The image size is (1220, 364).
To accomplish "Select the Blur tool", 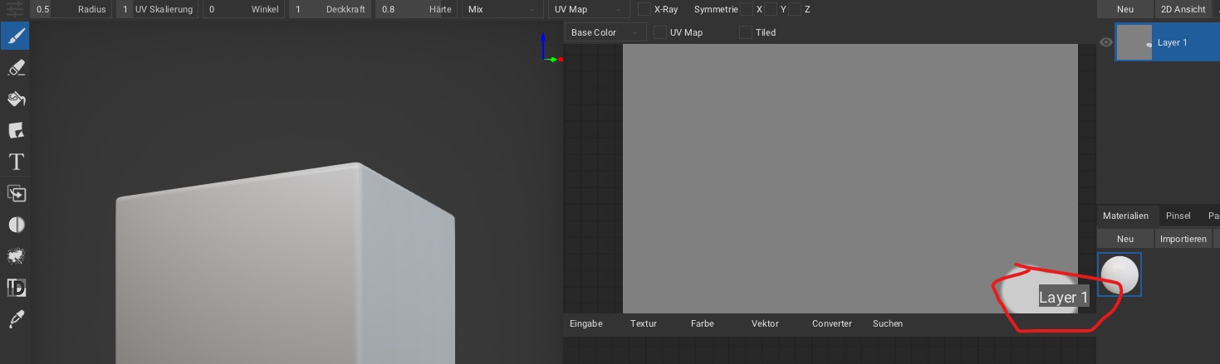I will pyautogui.click(x=15, y=225).
